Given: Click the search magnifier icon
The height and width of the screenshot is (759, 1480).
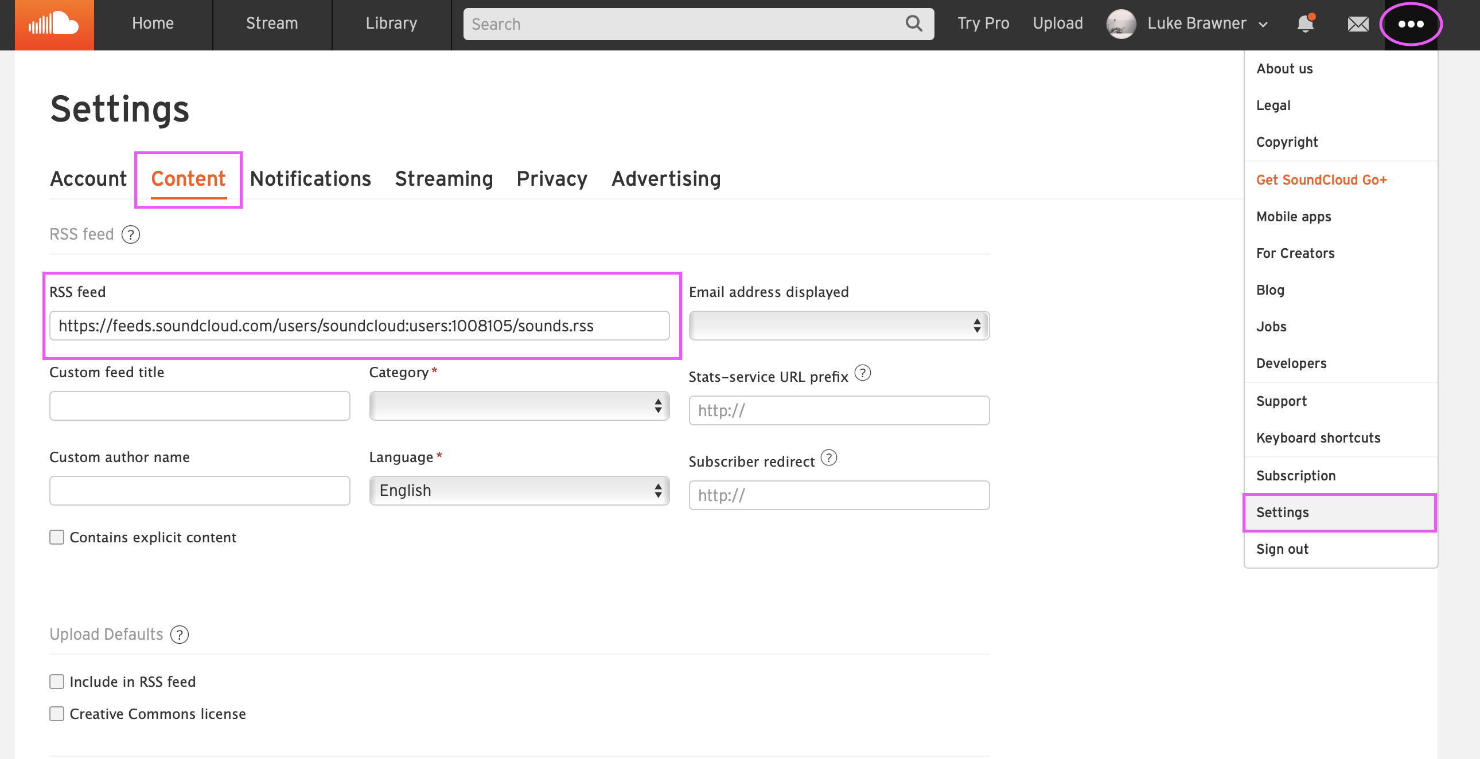Looking at the screenshot, I should pos(913,24).
